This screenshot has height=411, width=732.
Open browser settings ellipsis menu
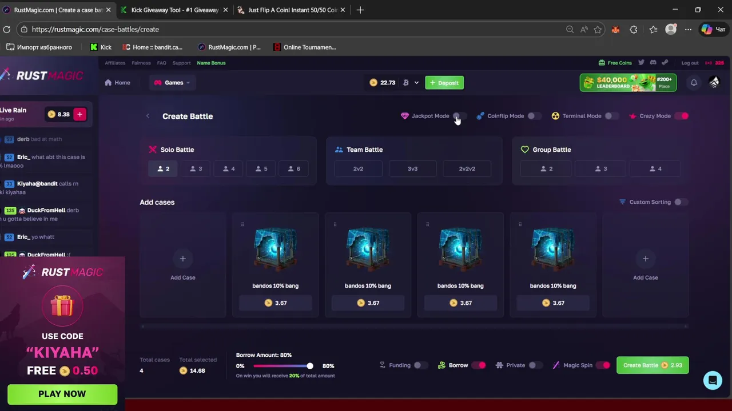pyautogui.click(x=688, y=30)
